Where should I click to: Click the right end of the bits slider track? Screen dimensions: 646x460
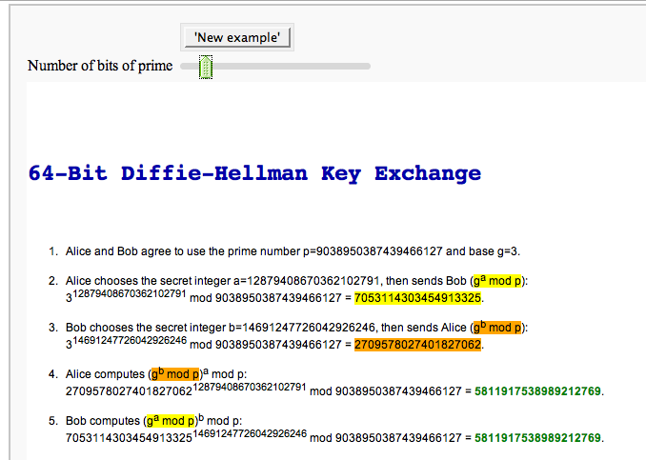[366, 66]
